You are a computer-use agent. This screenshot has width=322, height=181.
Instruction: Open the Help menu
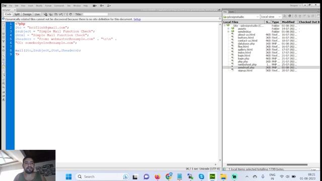[x=86, y=6]
